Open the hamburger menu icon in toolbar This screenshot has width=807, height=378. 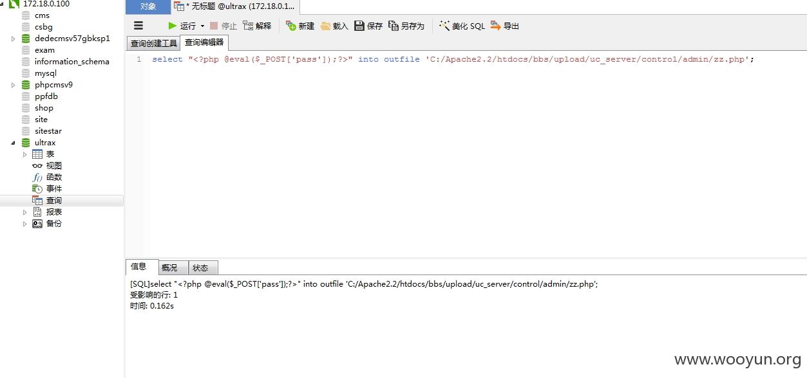point(138,26)
